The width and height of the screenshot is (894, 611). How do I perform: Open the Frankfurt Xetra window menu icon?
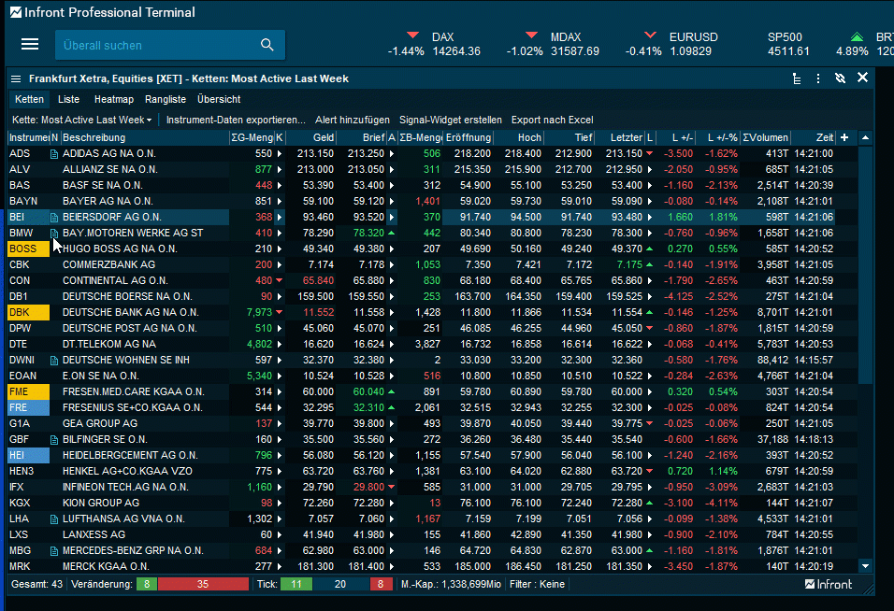16,78
